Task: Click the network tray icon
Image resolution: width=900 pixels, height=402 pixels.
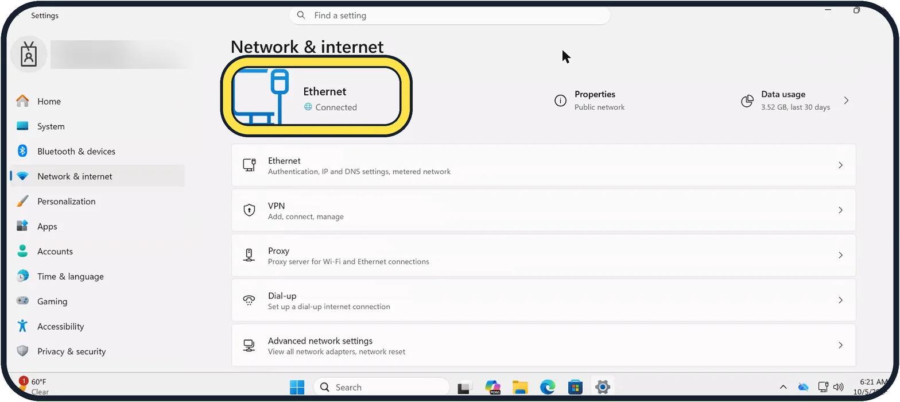Action: pyautogui.click(x=823, y=387)
